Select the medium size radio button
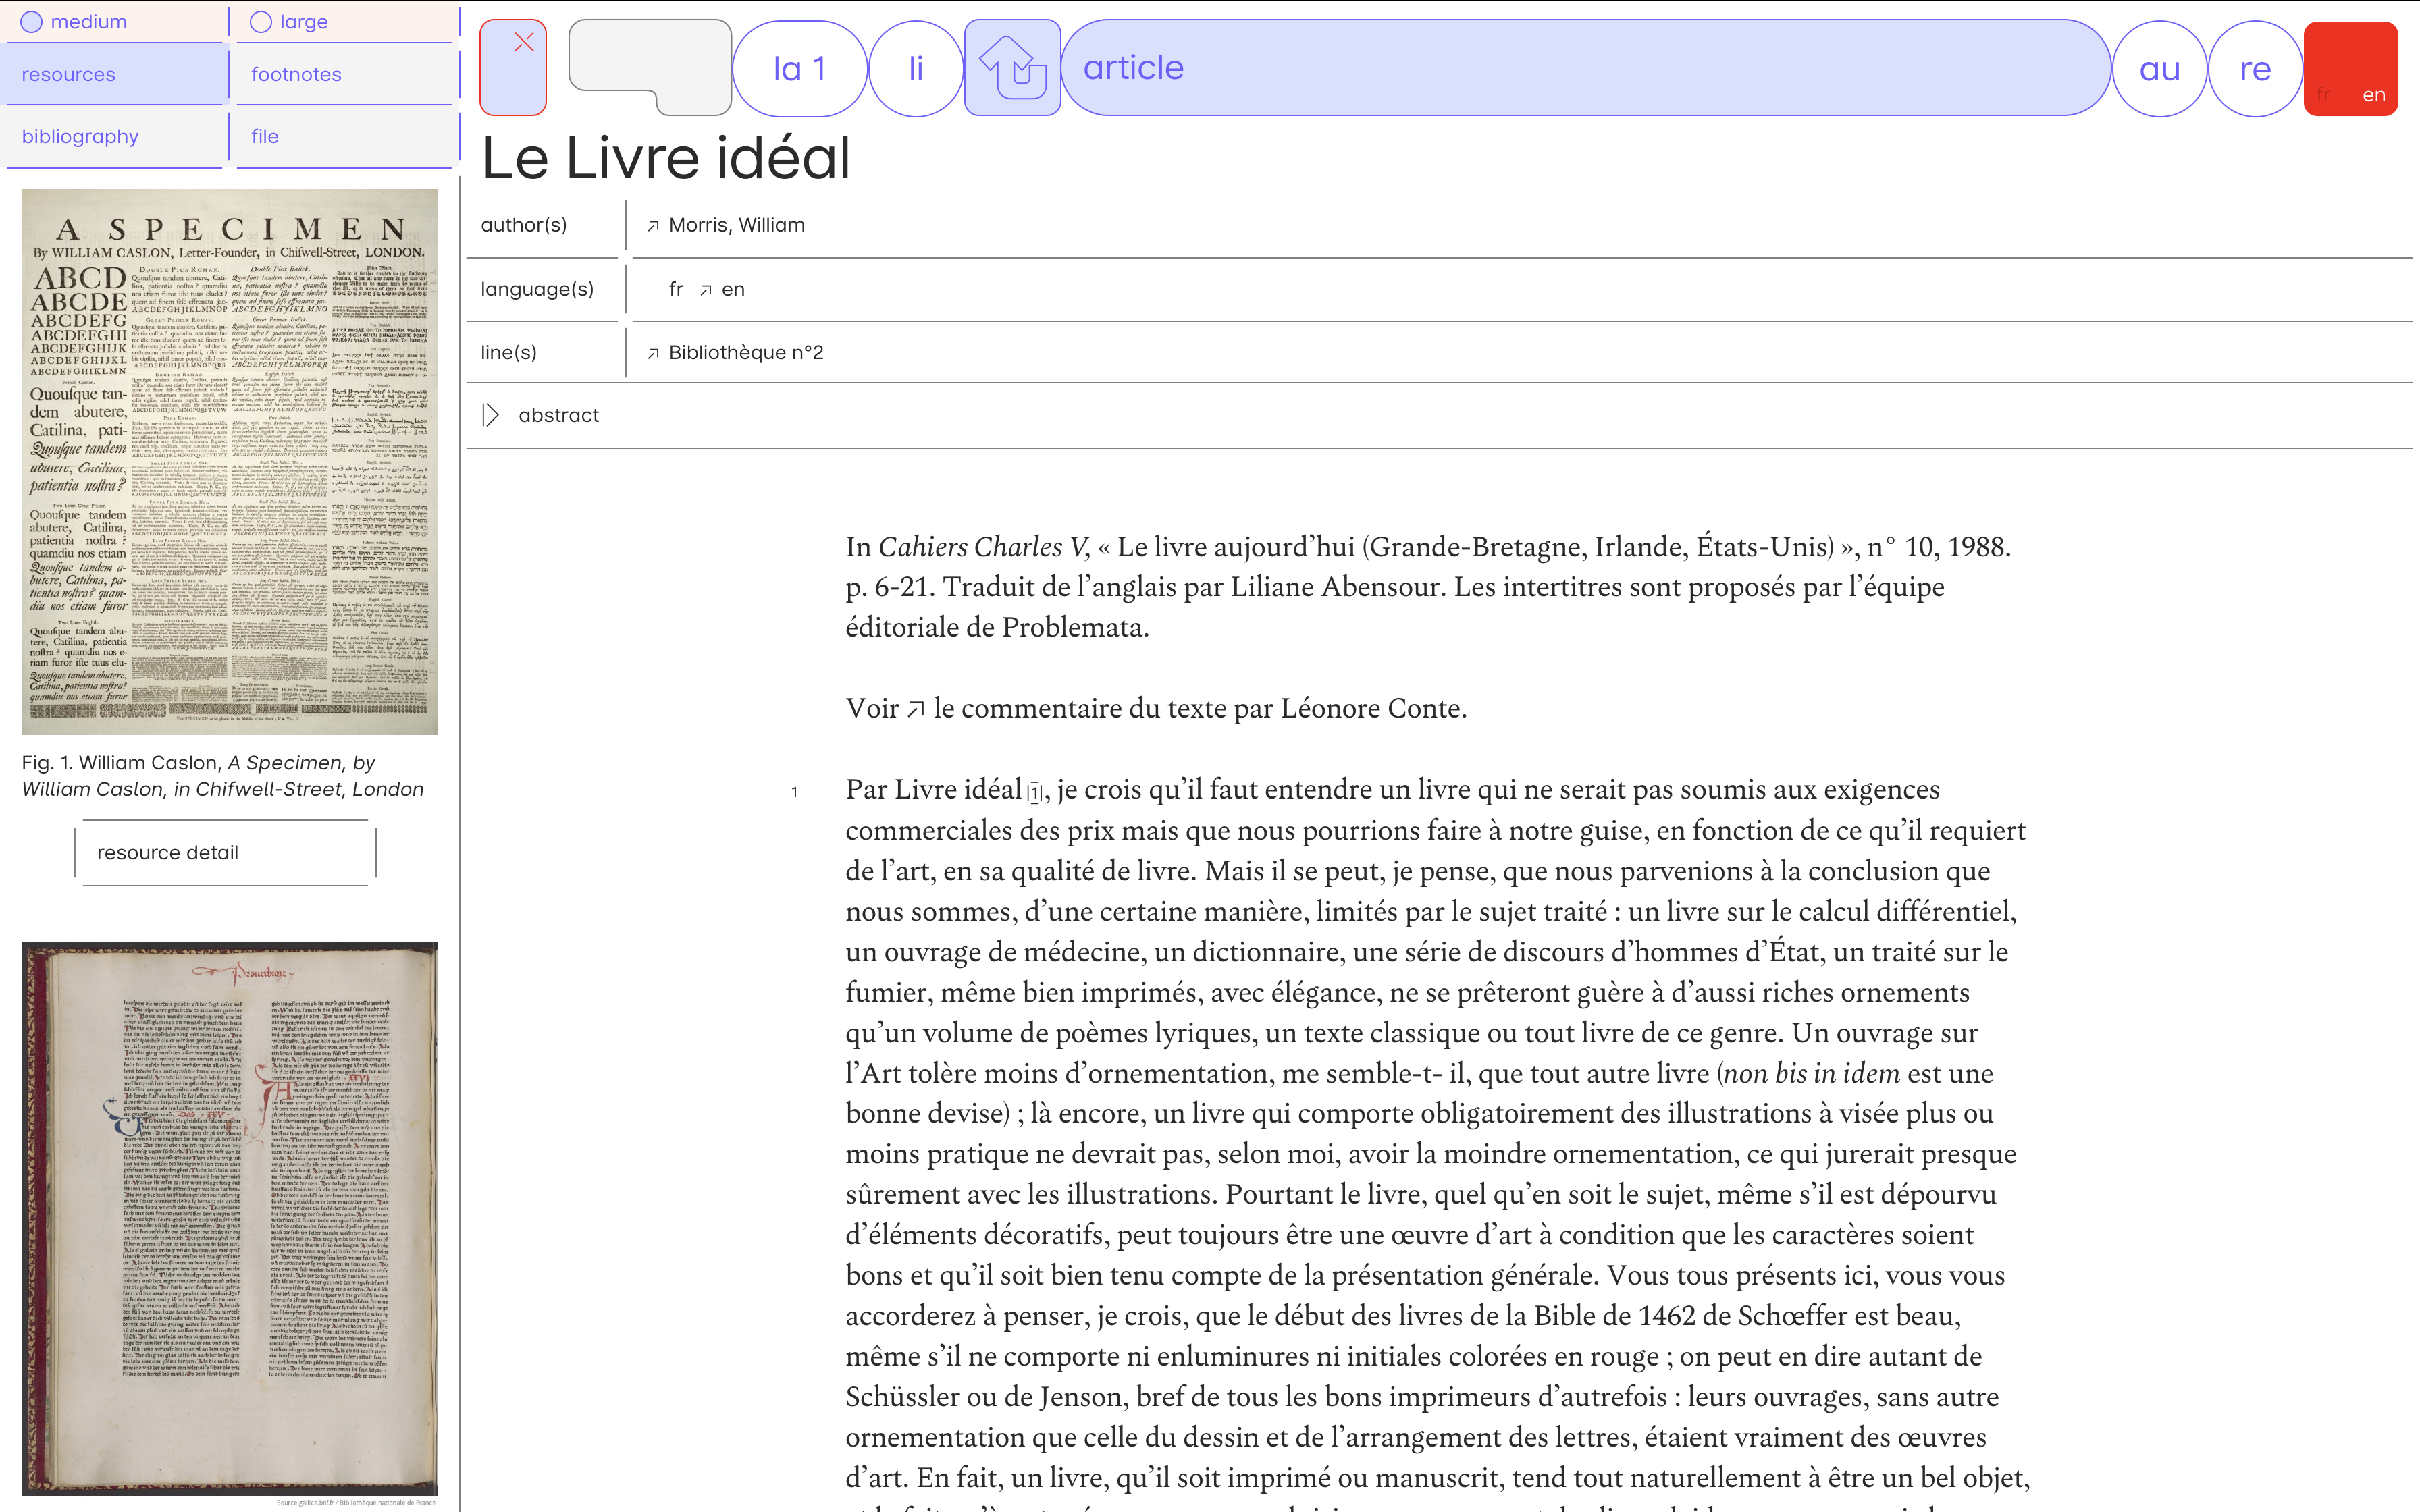The height and width of the screenshot is (1512, 2420). [x=32, y=22]
